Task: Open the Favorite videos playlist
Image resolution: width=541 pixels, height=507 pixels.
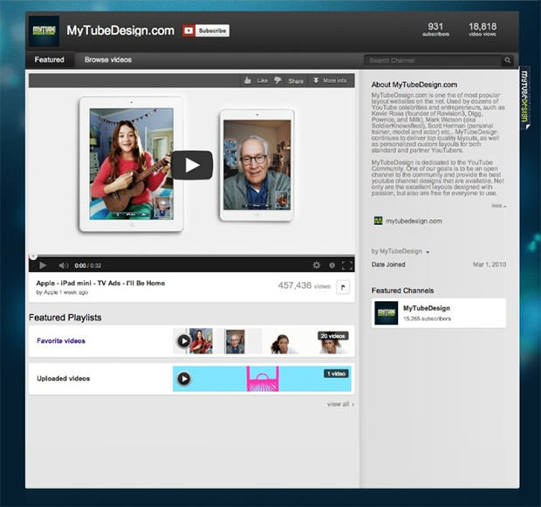Action: click(61, 341)
